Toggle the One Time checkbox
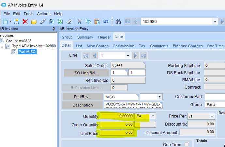This screenshot has height=147, width=225. [x=187, y=144]
